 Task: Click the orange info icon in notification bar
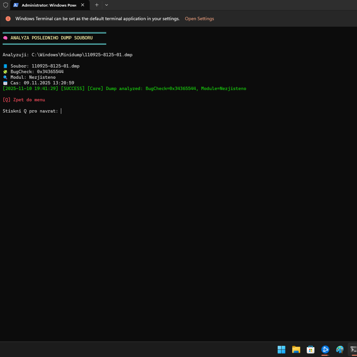click(8, 19)
